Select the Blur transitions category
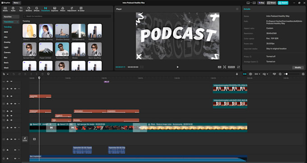The height and width of the screenshot is (163, 307). [x=5, y=58]
